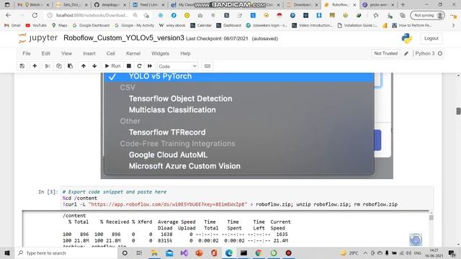Switch to the deepikagoel GitHub tab

point(110,5)
